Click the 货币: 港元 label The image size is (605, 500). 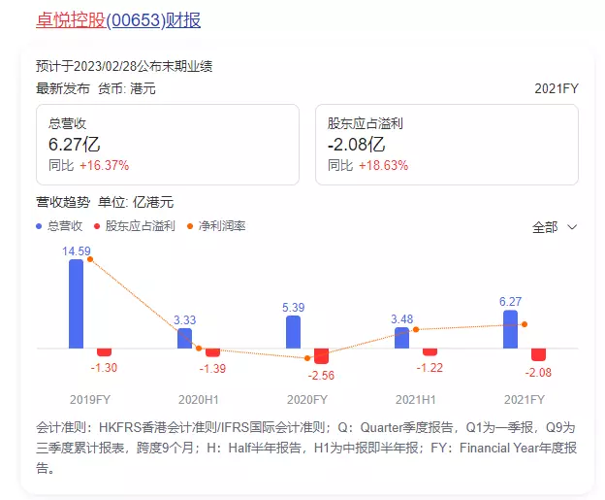(x=127, y=89)
